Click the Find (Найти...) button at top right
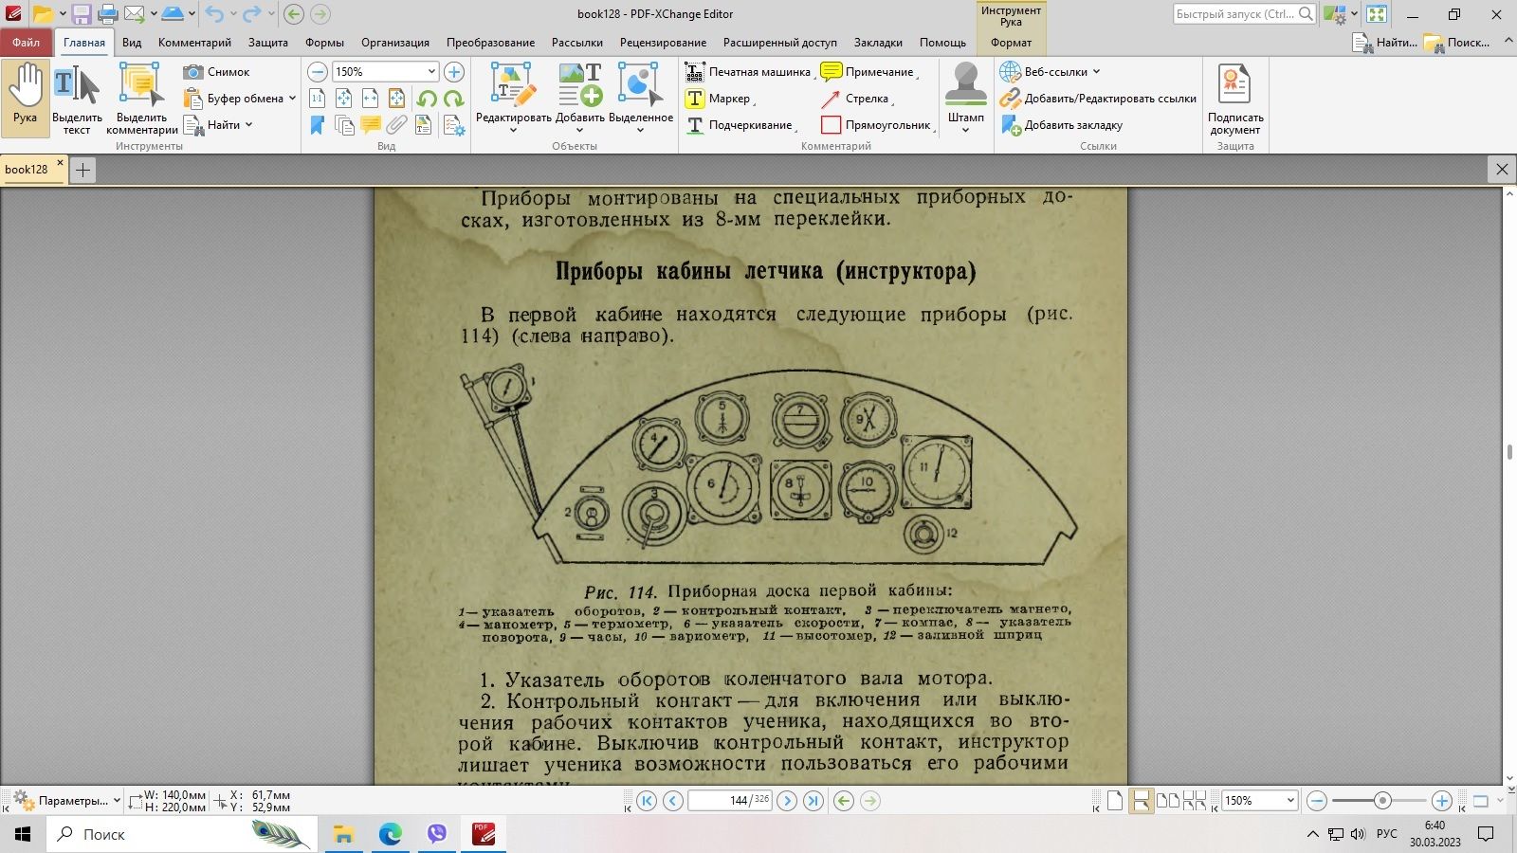1517x853 pixels. 1385,43
